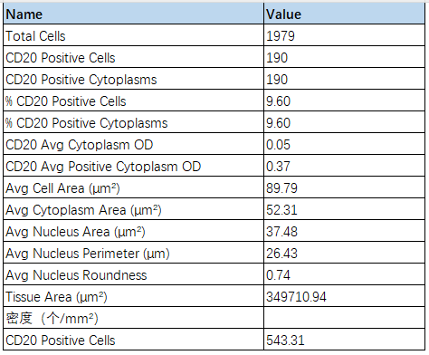This screenshot has height=355, width=429.
Task: Click the 密度 (个/mm²) label cell
Action: coord(134,318)
